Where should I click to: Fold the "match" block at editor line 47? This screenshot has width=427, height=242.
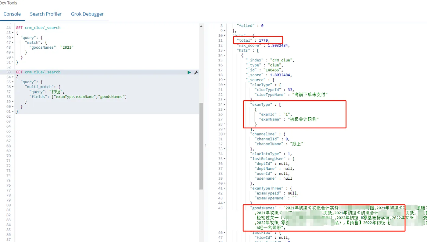click(x=12, y=43)
